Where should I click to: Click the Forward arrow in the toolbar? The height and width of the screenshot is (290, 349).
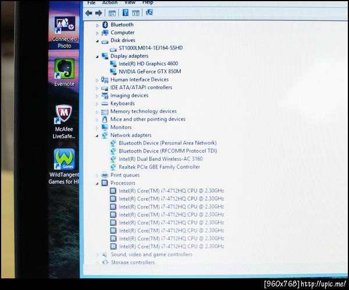coord(99,13)
